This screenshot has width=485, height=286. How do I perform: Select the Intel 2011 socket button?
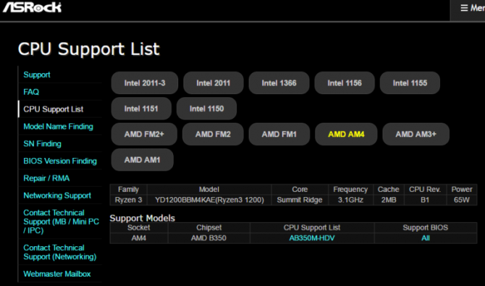tap(213, 83)
